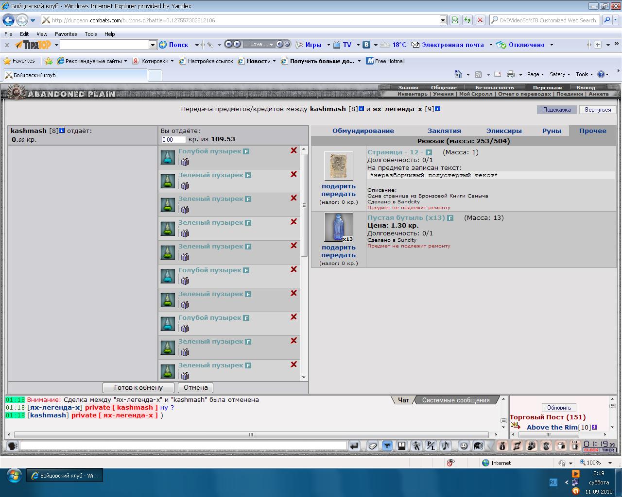This screenshot has height=497, width=622.
Task: Click the VK 'B' icon in the toolbar
Action: tap(367, 45)
